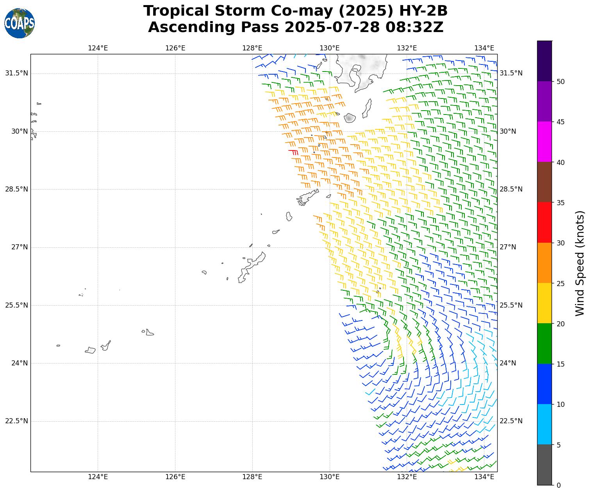Click the Wind Speed (knots) colorbar label

580,263
